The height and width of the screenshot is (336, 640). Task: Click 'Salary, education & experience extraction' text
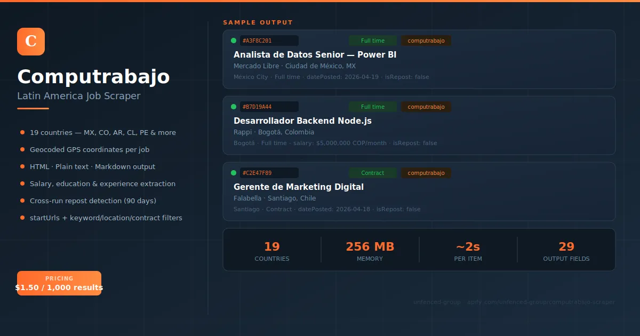click(102, 183)
